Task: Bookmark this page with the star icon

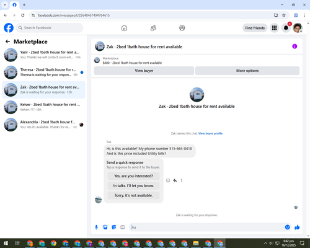Action: [x=284, y=15]
